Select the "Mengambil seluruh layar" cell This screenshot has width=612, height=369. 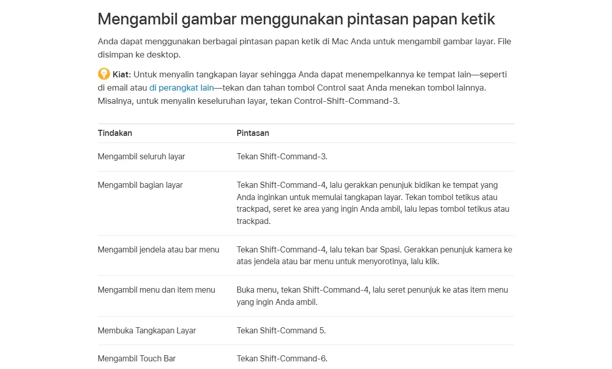click(141, 157)
